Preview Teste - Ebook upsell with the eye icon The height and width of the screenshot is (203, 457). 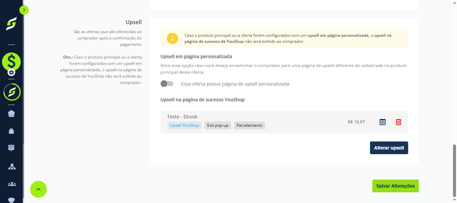pyautogui.click(x=383, y=122)
